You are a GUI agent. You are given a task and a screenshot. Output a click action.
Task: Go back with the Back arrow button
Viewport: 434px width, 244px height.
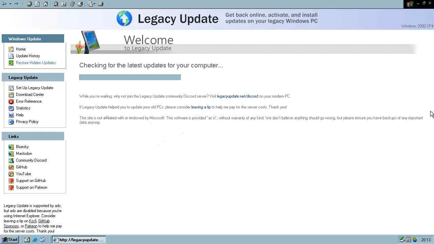pos(4,4)
